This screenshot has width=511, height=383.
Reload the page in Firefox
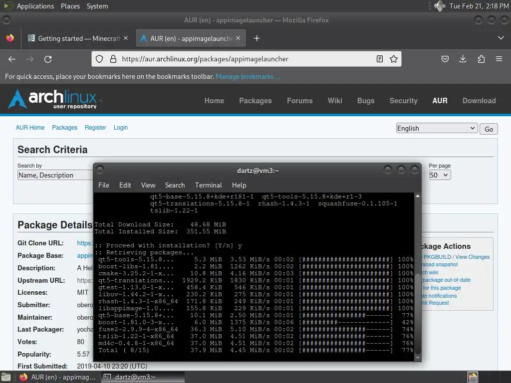(48, 59)
